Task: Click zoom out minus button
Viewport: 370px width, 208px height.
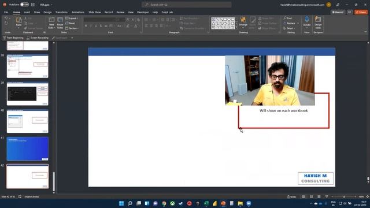Action: [332, 196]
